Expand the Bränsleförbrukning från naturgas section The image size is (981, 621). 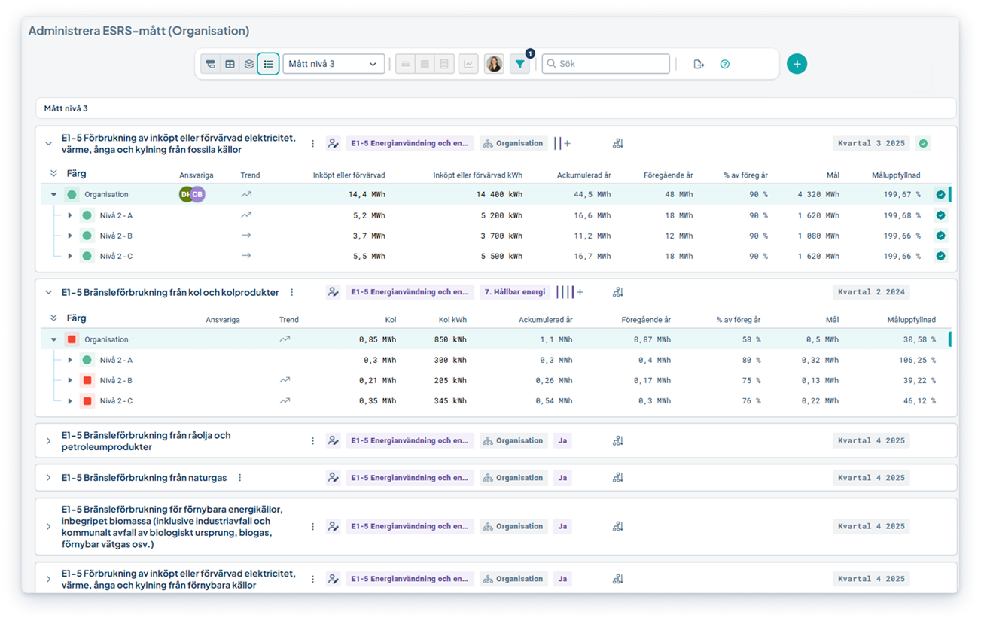[49, 478]
